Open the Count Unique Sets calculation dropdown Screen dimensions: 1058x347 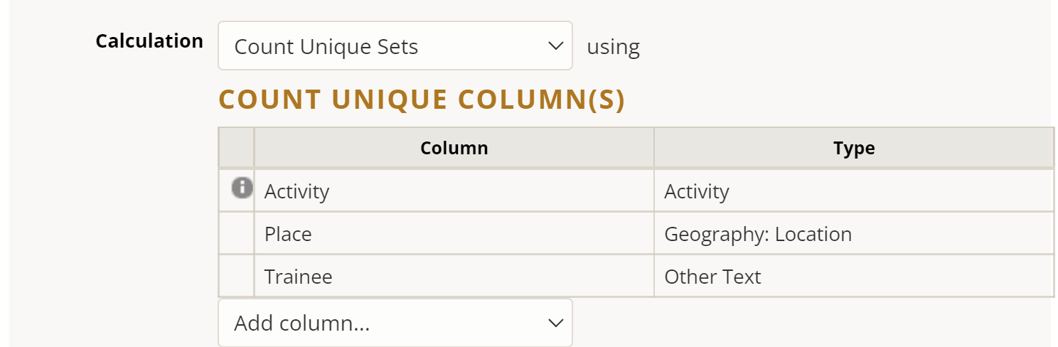click(395, 46)
